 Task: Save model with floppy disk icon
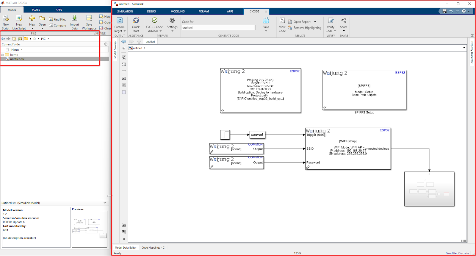coord(444,11)
